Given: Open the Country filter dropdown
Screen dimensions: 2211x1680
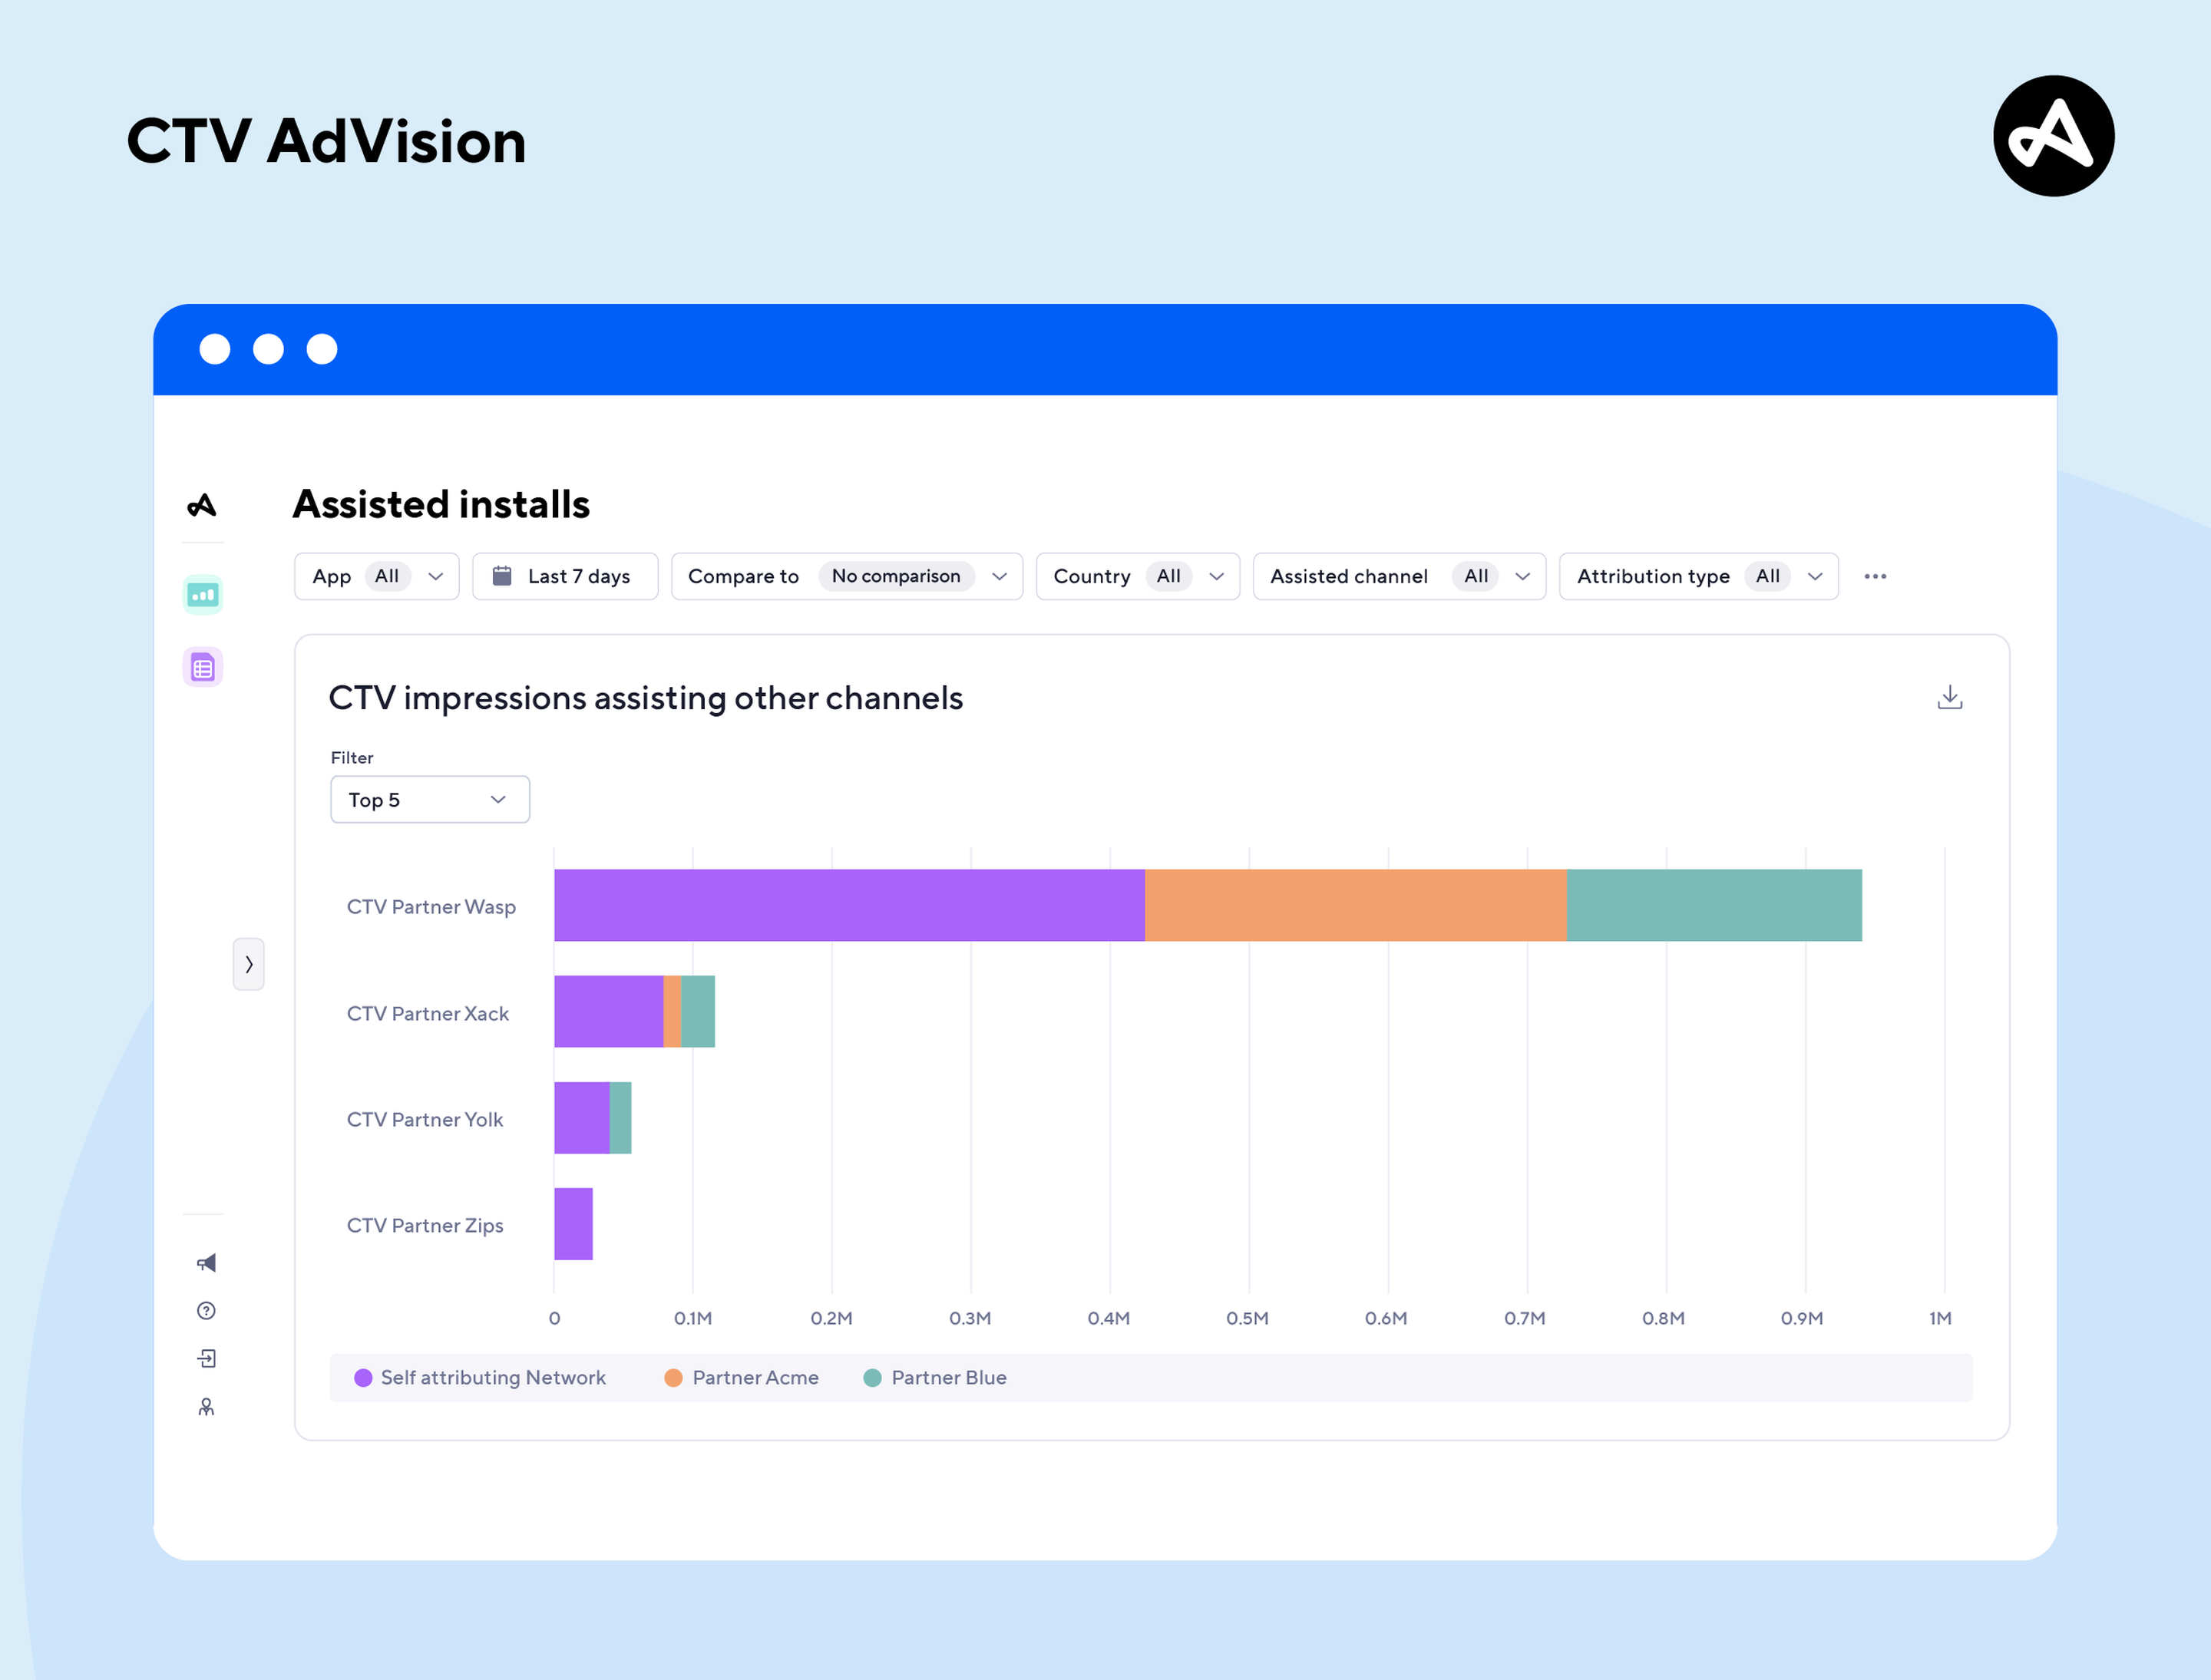Looking at the screenshot, I should [x=1139, y=576].
